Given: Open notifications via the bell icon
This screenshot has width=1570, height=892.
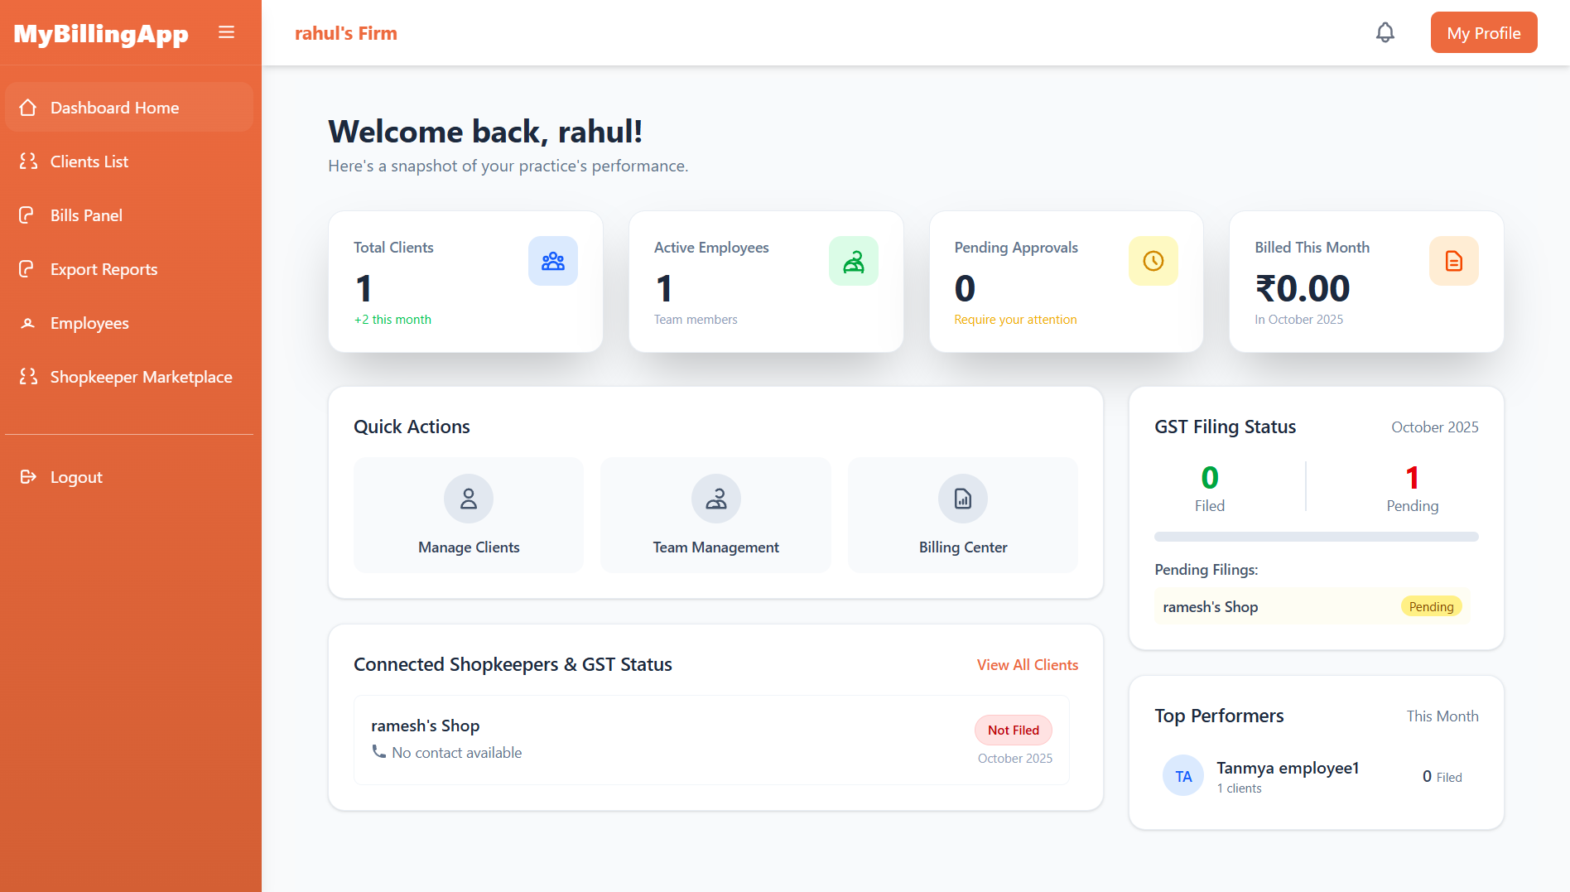Looking at the screenshot, I should click(1385, 32).
